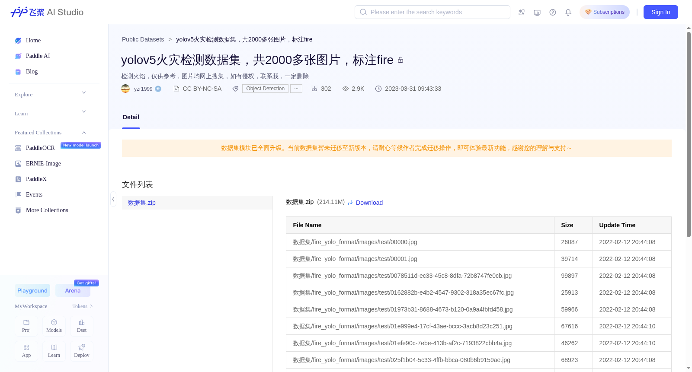Click the tag icon before Object Detection
692x372 pixels.
coord(235,89)
